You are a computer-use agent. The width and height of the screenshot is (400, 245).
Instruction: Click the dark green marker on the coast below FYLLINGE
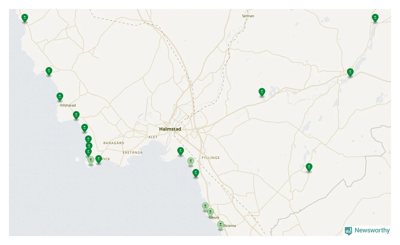pos(196,173)
